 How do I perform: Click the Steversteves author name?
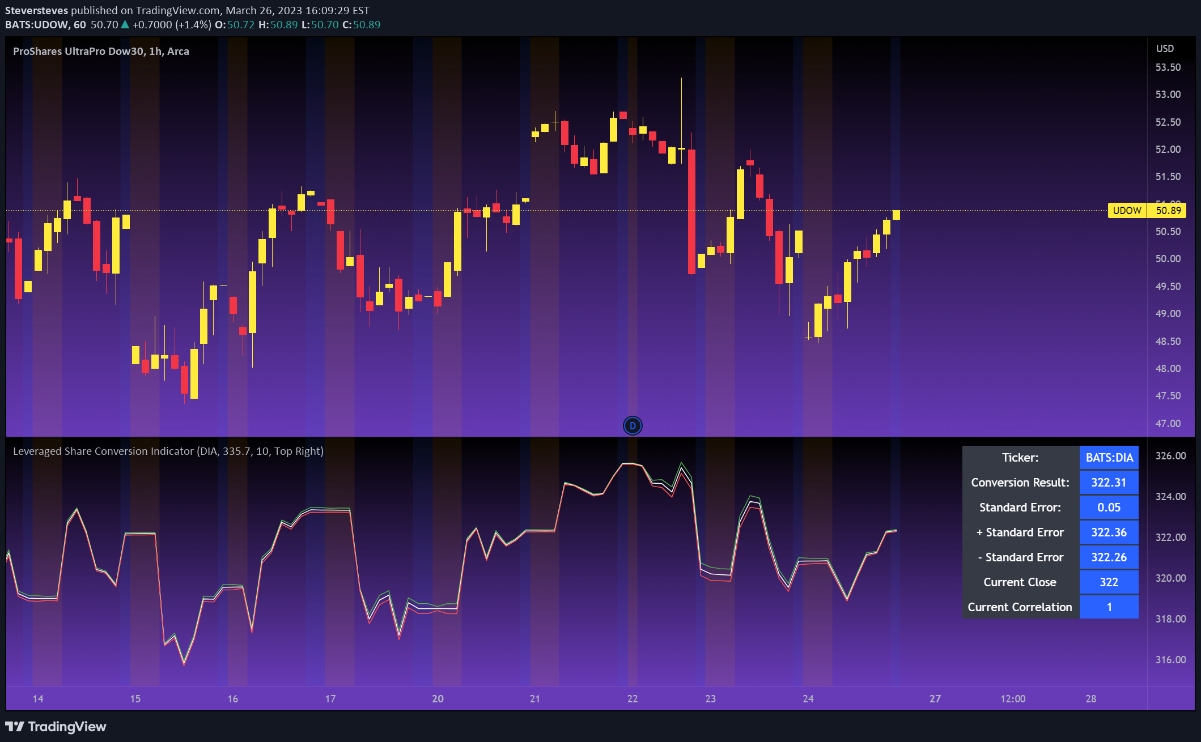pyautogui.click(x=36, y=11)
